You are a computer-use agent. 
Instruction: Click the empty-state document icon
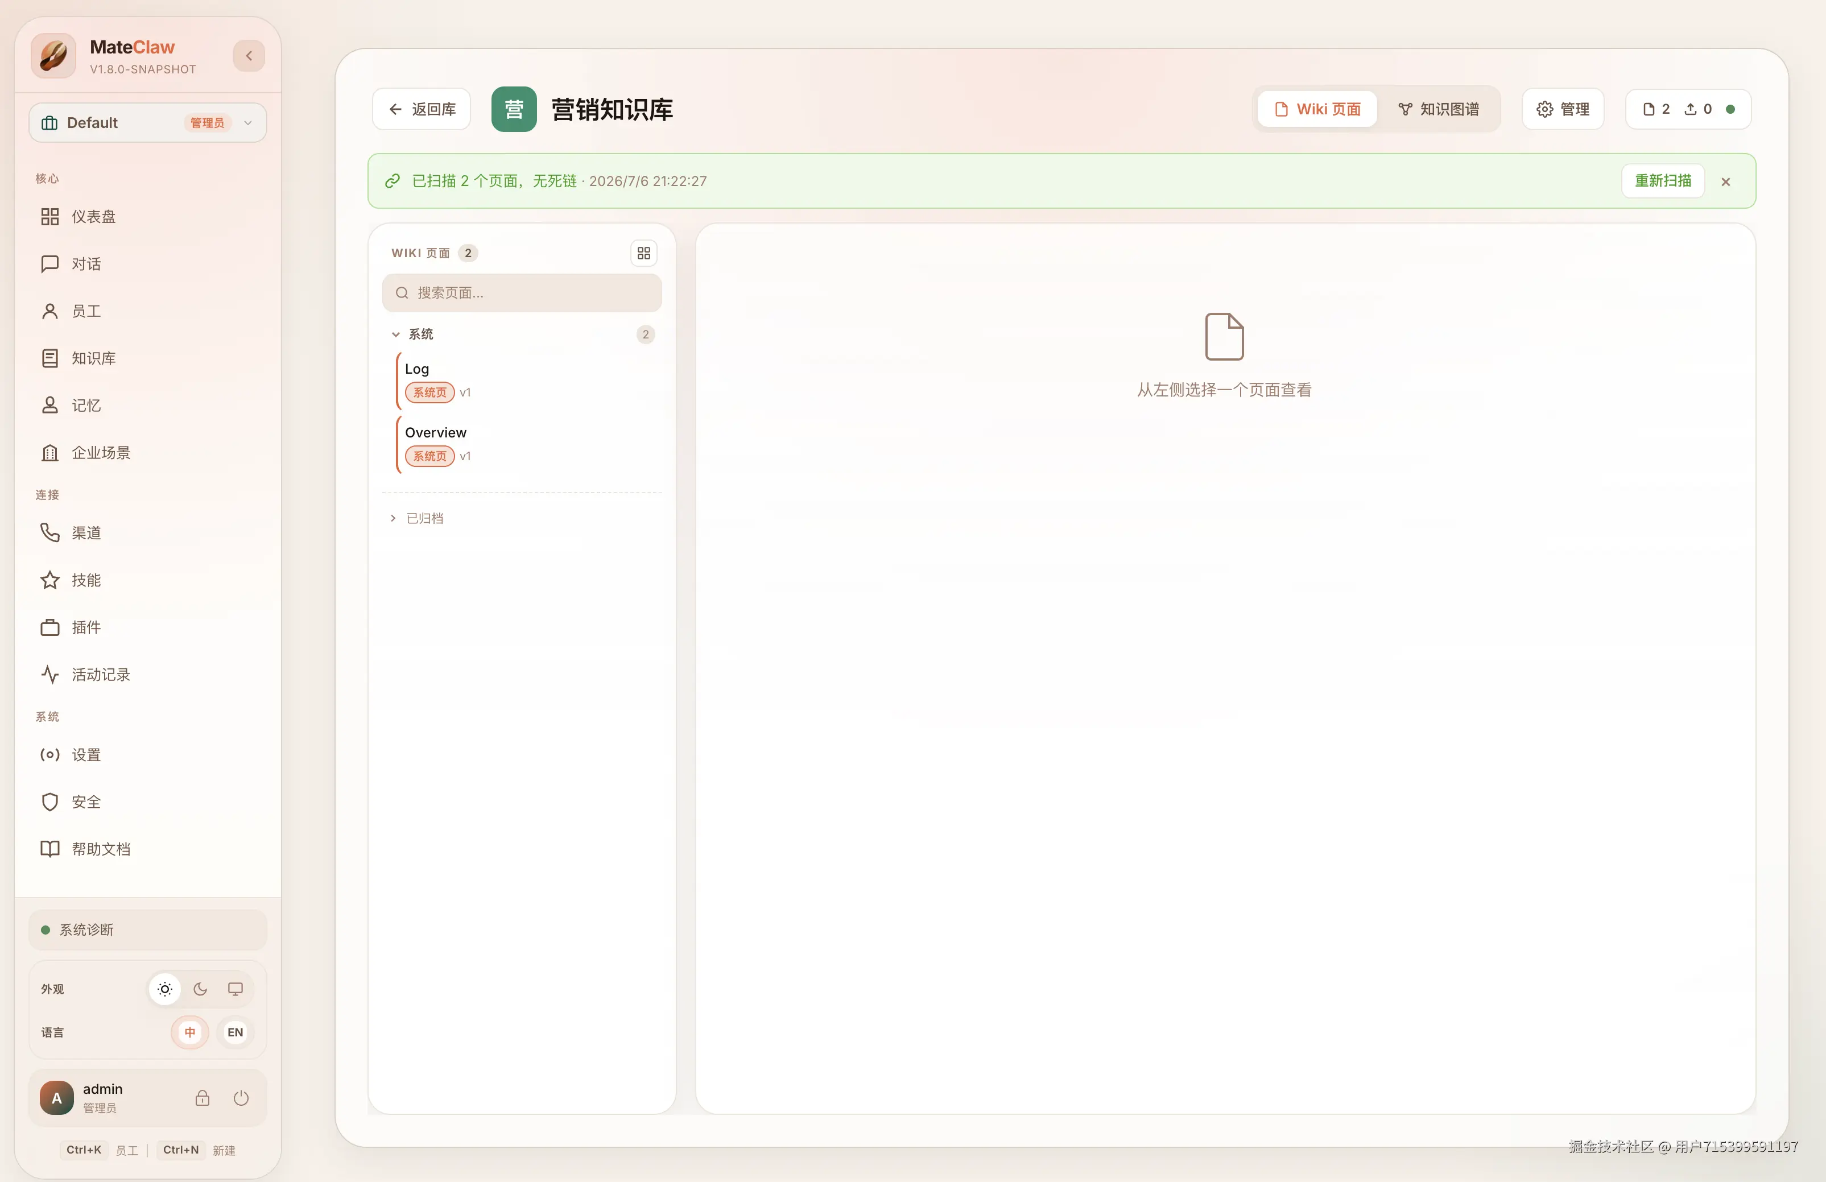pos(1224,336)
